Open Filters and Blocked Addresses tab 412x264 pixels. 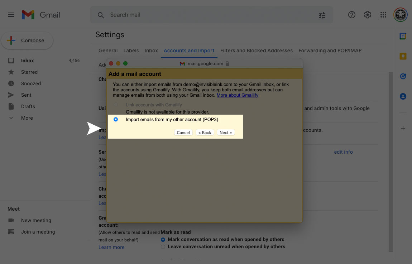click(x=257, y=51)
